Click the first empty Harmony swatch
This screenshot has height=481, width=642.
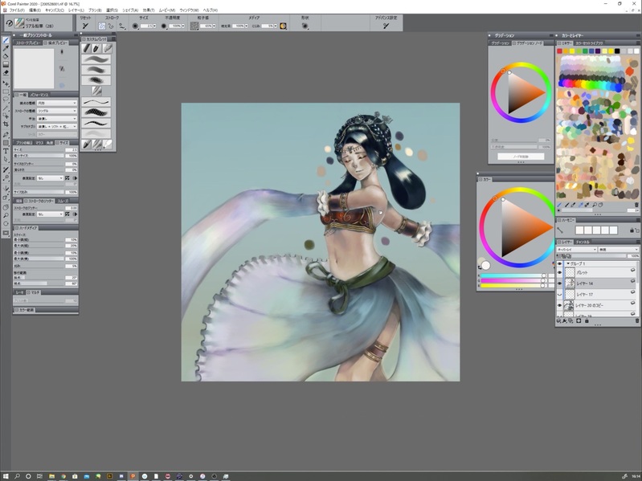pos(579,230)
